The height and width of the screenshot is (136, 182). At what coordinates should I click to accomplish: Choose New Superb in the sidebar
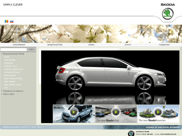pos(10,82)
